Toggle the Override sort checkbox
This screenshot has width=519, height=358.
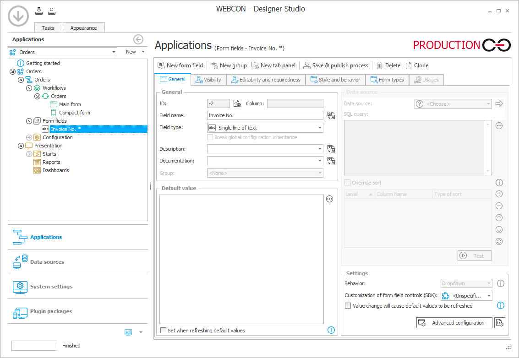[x=348, y=183]
